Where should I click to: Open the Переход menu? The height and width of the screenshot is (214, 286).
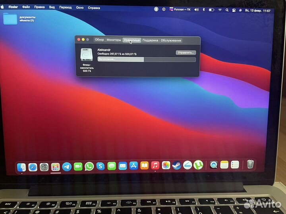(66, 8)
